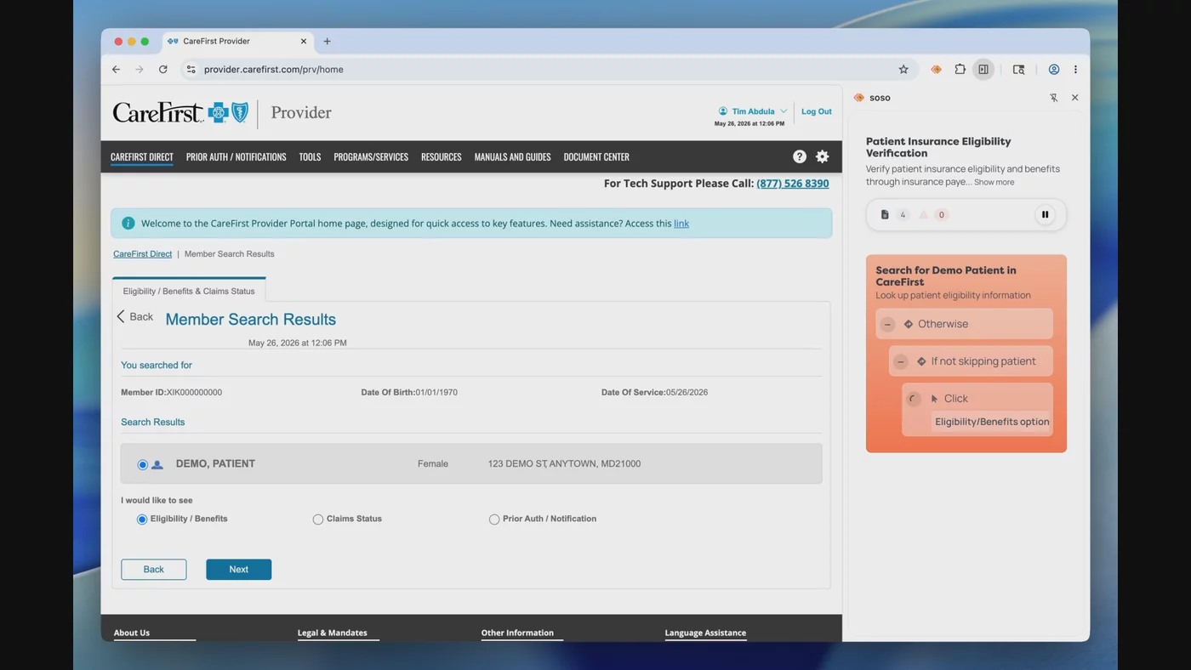Click the user icon beside Tim Abdula
The image size is (1191, 670).
click(x=723, y=111)
